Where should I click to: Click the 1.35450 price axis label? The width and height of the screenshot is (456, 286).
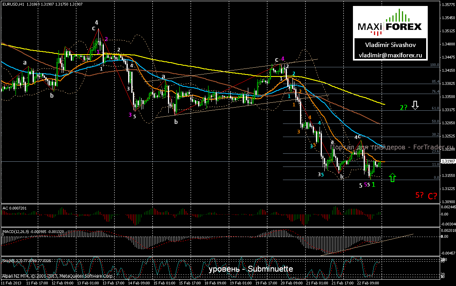pos(448,18)
